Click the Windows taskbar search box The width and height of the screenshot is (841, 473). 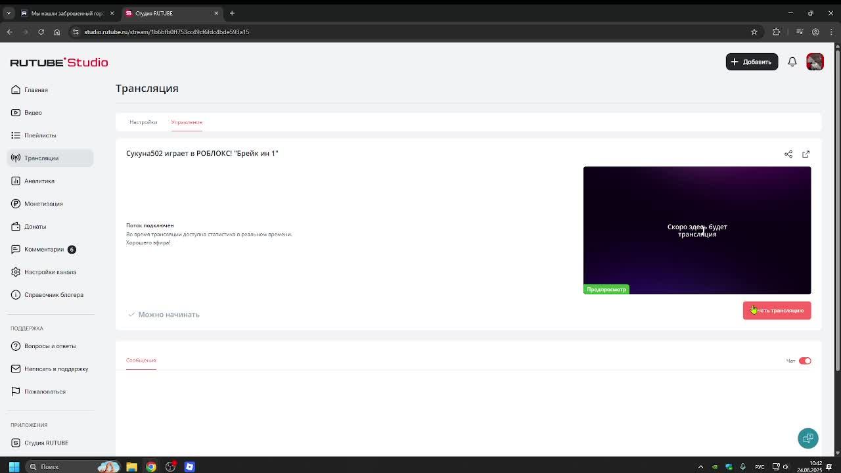tap(74, 467)
